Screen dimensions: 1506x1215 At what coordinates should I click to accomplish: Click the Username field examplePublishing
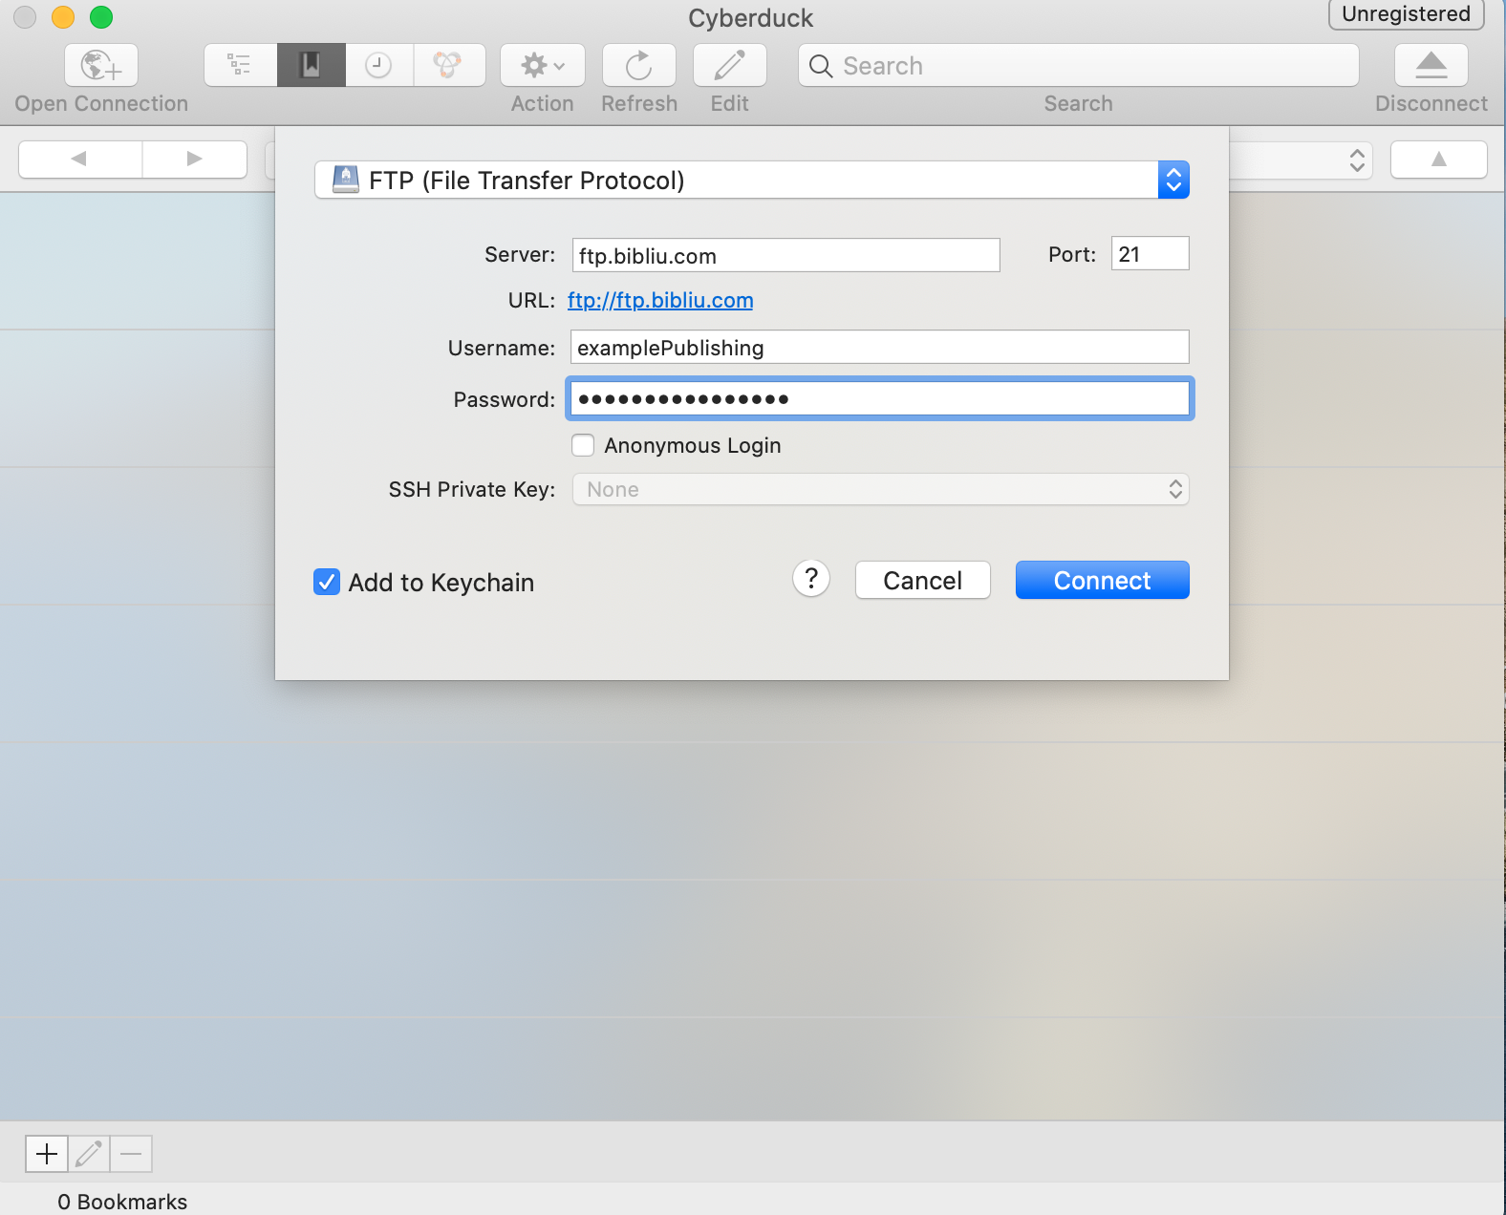pos(879,347)
